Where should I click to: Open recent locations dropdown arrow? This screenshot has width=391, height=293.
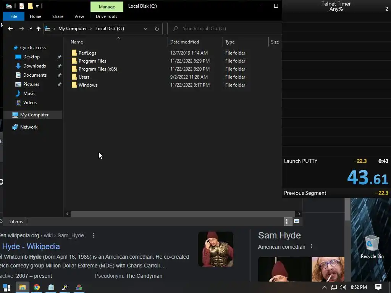point(31,29)
